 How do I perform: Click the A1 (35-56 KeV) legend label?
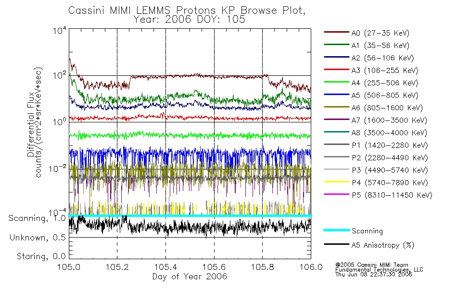click(x=381, y=46)
